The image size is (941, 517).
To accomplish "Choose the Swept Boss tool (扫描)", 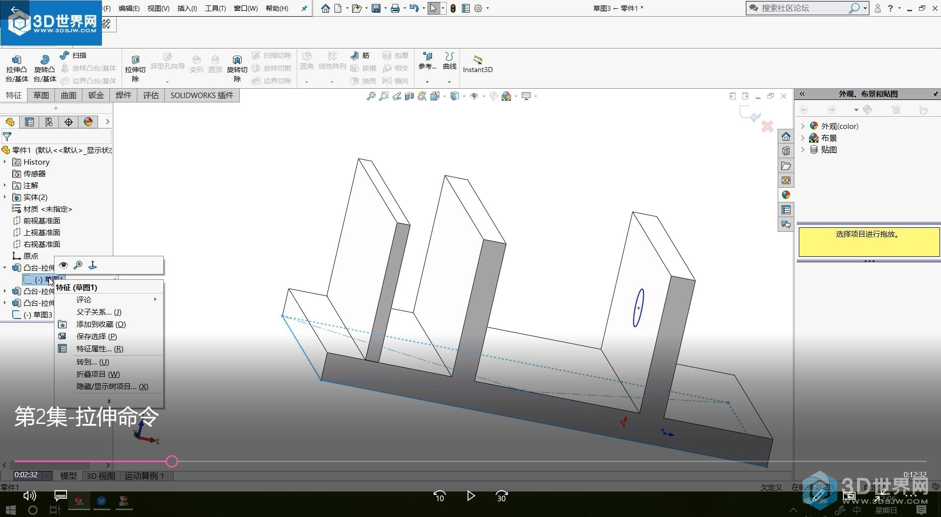I will click(x=74, y=55).
